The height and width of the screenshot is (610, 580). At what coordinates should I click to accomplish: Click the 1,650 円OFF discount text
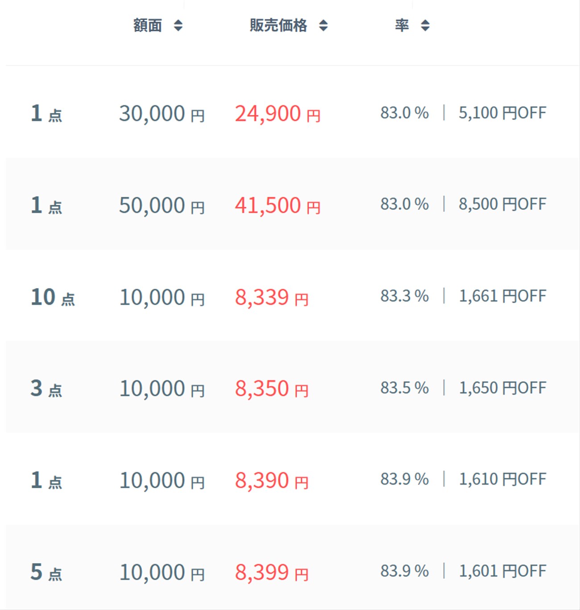[502, 388]
